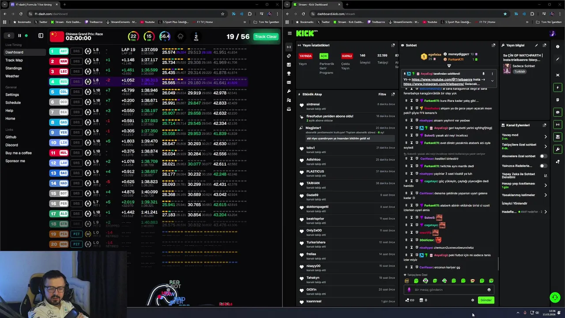The height and width of the screenshot is (318, 565).
Task: Reload the Kick dashboard browser page
Action: click(303, 14)
